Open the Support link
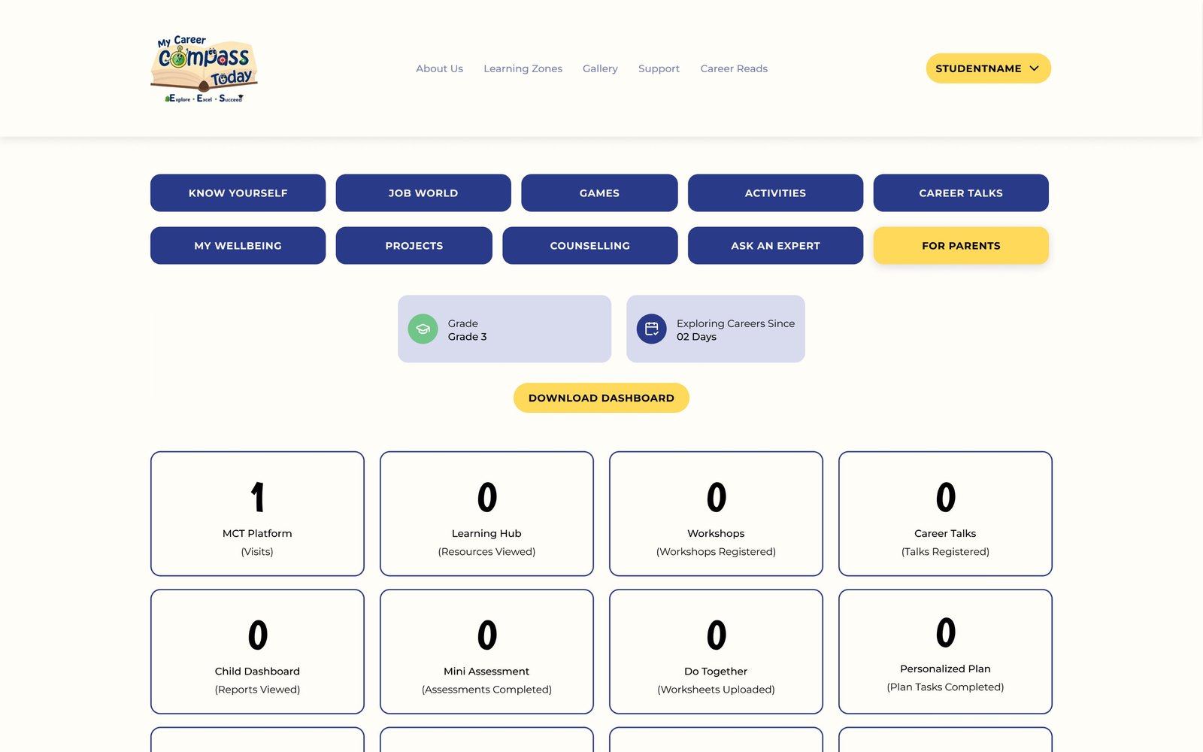 [659, 68]
